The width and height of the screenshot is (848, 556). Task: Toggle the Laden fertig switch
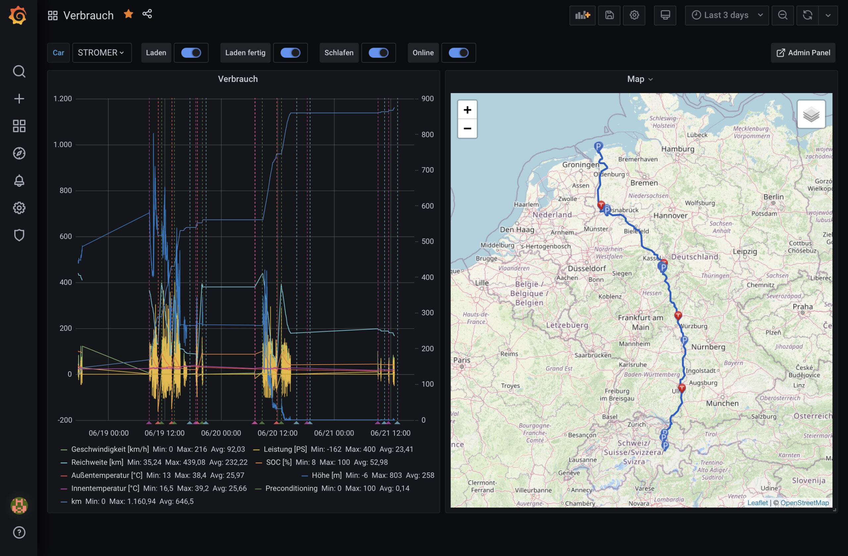pyautogui.click(x=290, y=53)
